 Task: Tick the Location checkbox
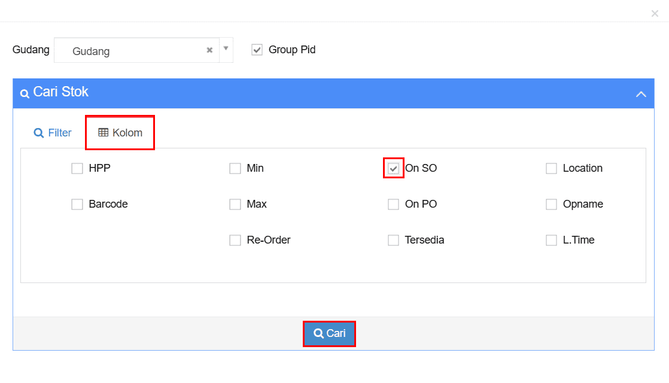[x=551, y=169]
